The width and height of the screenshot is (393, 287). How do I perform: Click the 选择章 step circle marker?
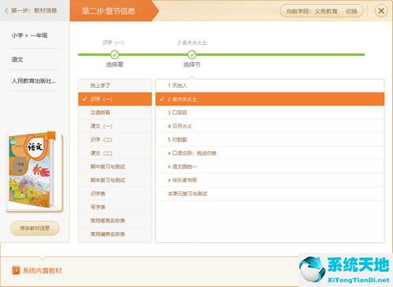coord(115,54)
